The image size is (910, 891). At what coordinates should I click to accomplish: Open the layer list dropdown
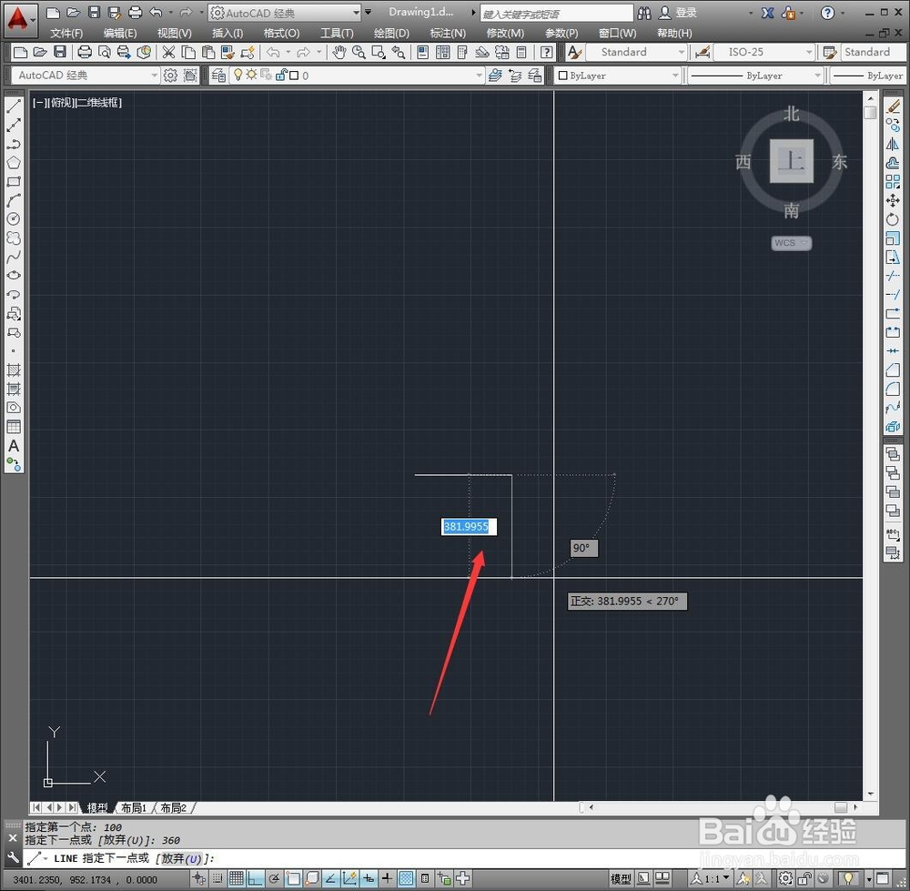tap(358, 76)
